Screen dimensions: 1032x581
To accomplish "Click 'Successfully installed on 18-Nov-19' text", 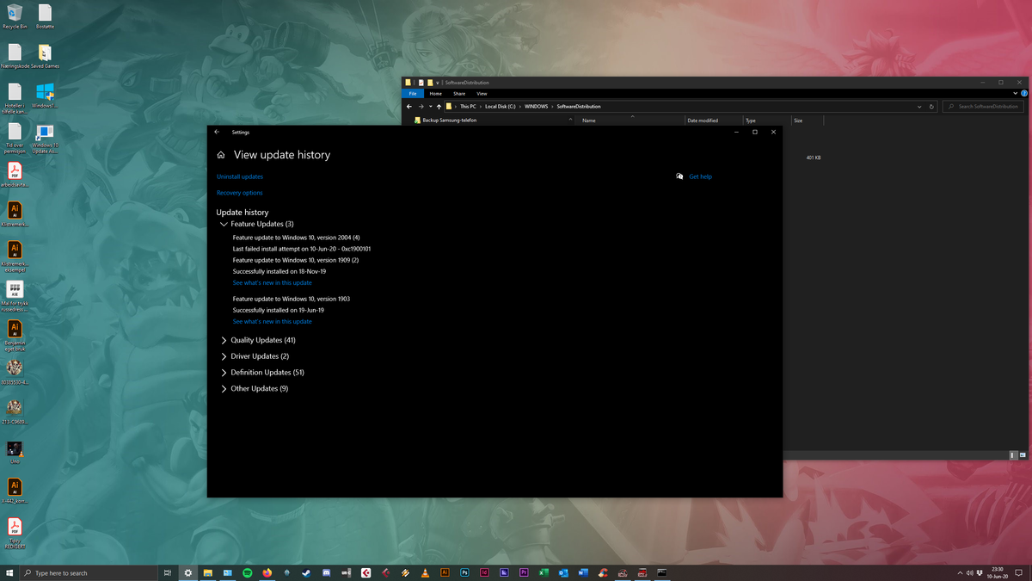I will click(279, 271).
